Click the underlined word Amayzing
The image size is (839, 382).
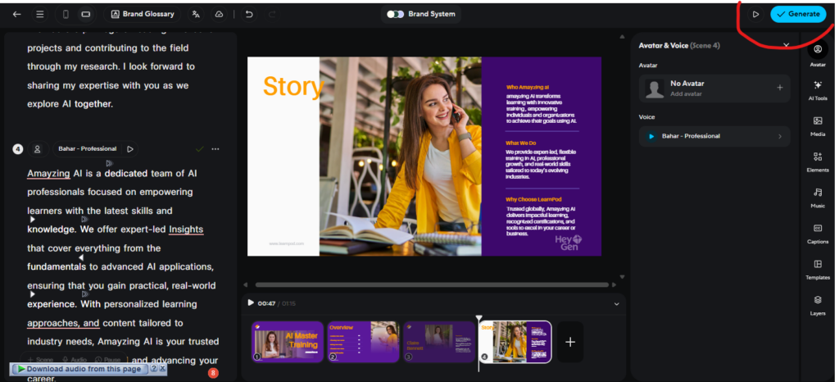click(48, 173)
